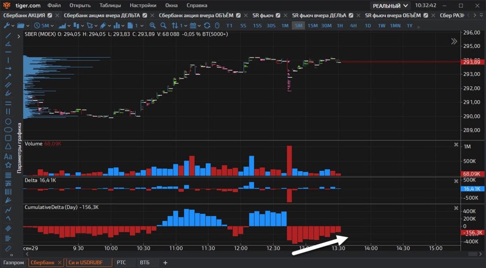
Task: Expand the folder dropdown arrow
Action: (x=28, y=26)
